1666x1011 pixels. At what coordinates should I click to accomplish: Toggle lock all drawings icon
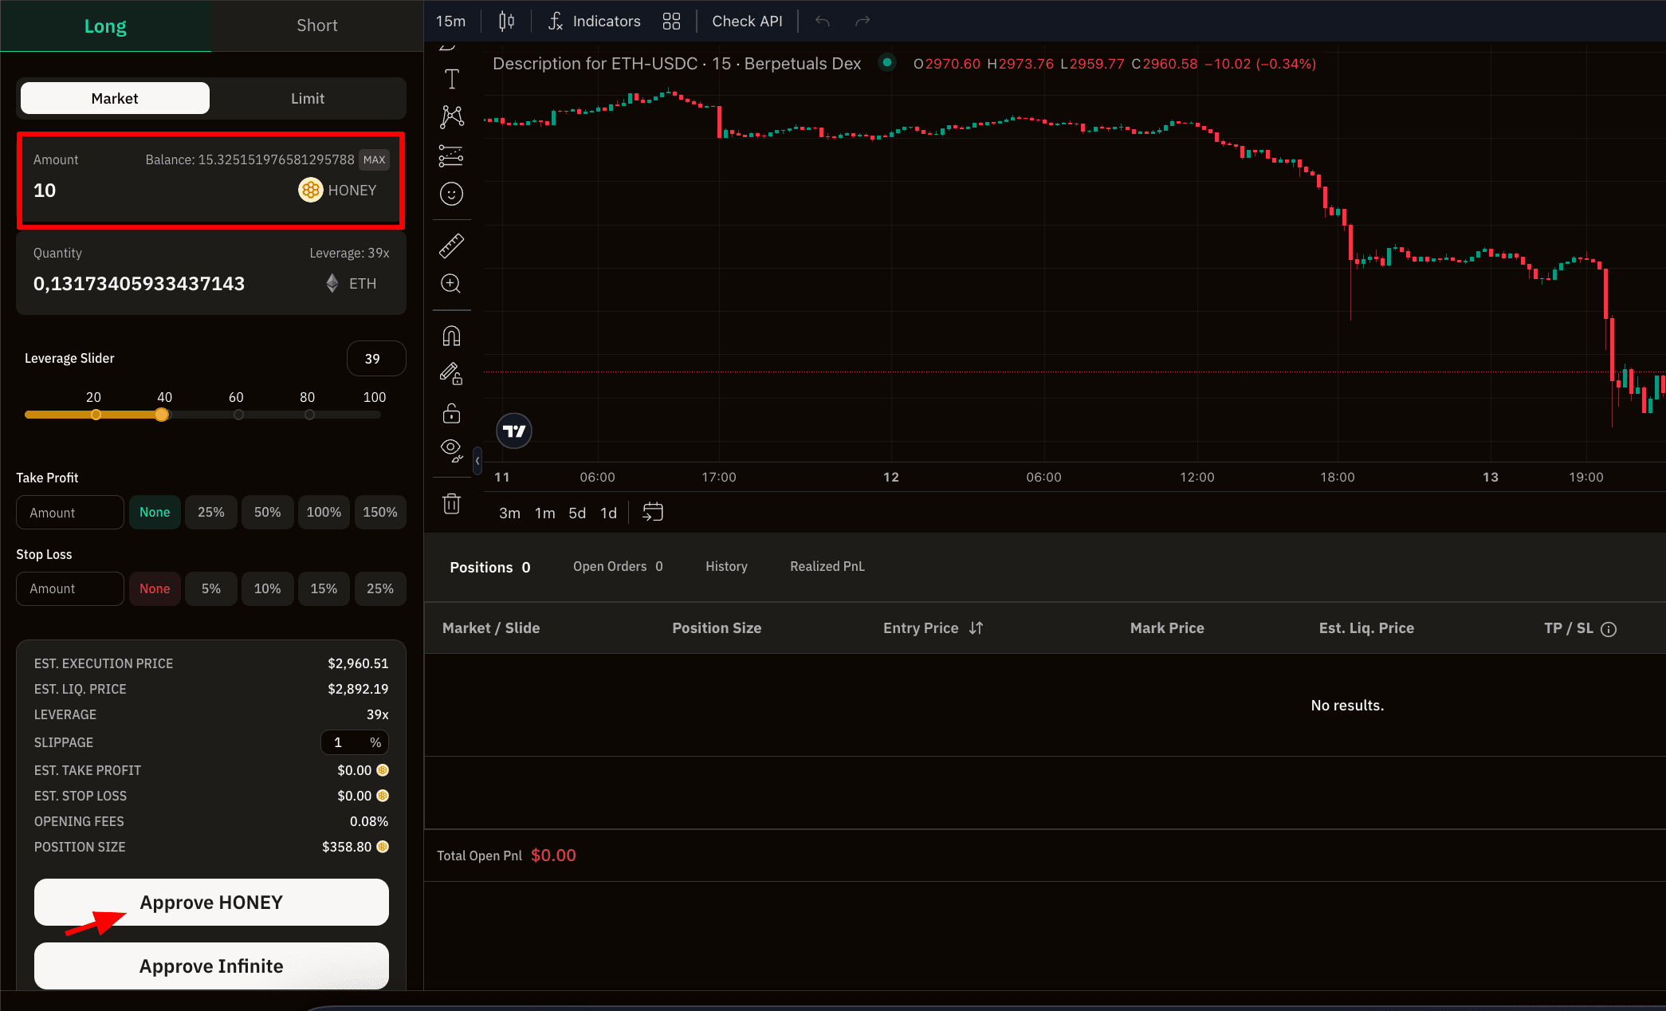451,413
